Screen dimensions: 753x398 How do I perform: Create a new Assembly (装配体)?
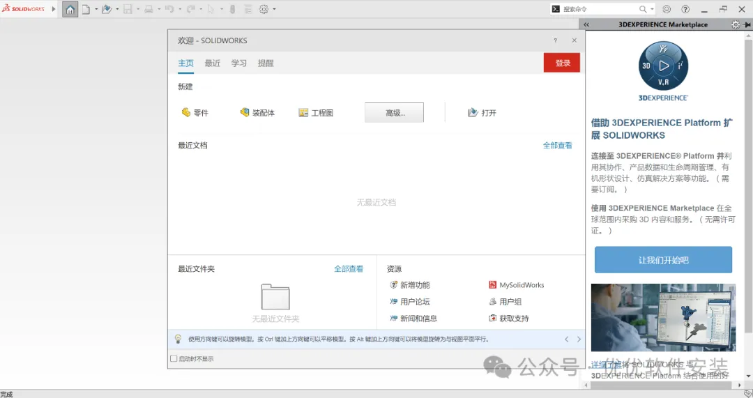coord(257,113)
